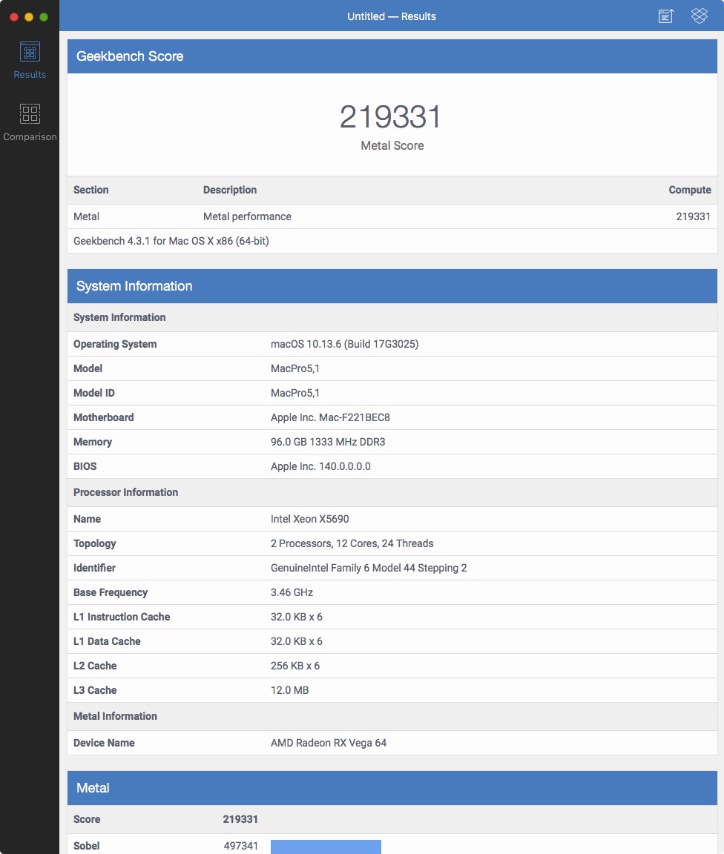The image size is (724, 854).
Task: Click the Topology row label
Action: click(x=94, y=543)
